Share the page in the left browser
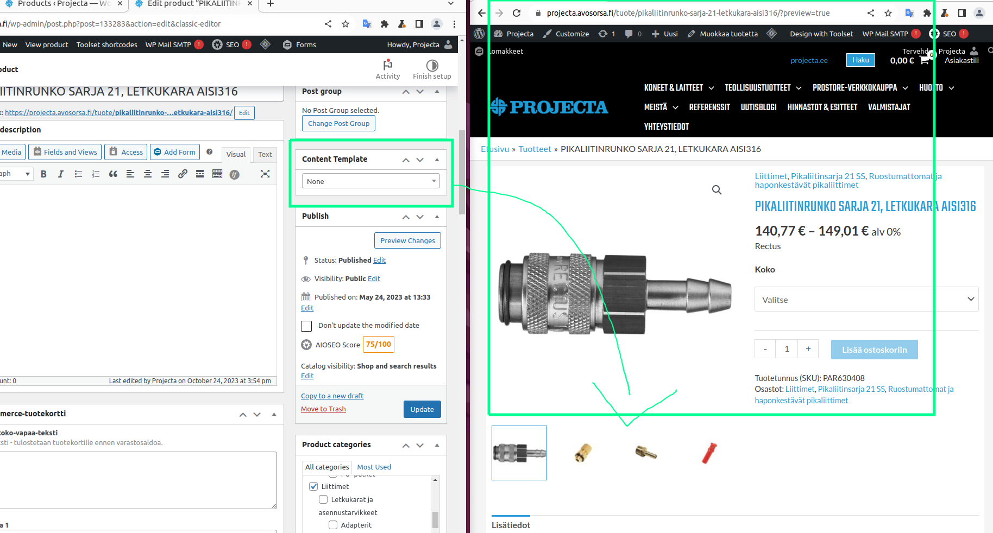This screenshot has width=993, height=533. (328, 24)
